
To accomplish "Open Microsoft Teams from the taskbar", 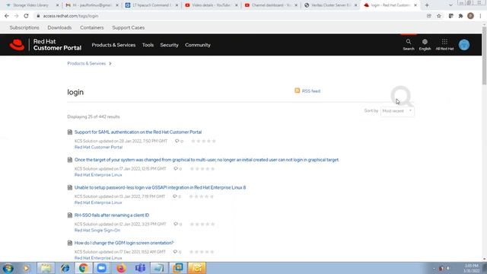I will 140,268.
